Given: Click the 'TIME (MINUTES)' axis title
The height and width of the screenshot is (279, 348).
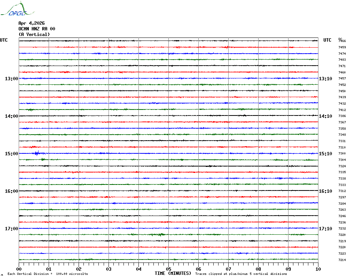Looking at the screenshot, I should point(173,273).
